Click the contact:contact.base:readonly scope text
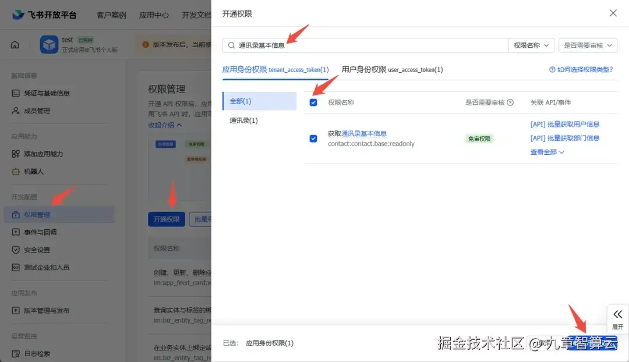Viewport: 629px width, 362px height. click(371, 144)
